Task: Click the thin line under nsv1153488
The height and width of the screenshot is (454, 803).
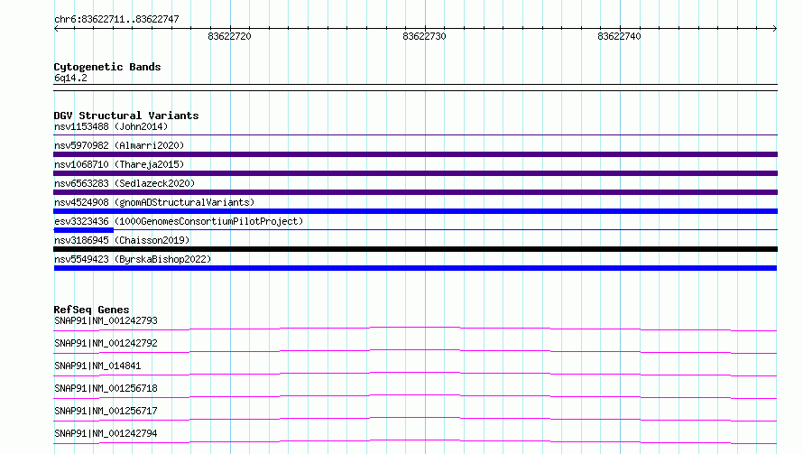Action: pos(415,134)
